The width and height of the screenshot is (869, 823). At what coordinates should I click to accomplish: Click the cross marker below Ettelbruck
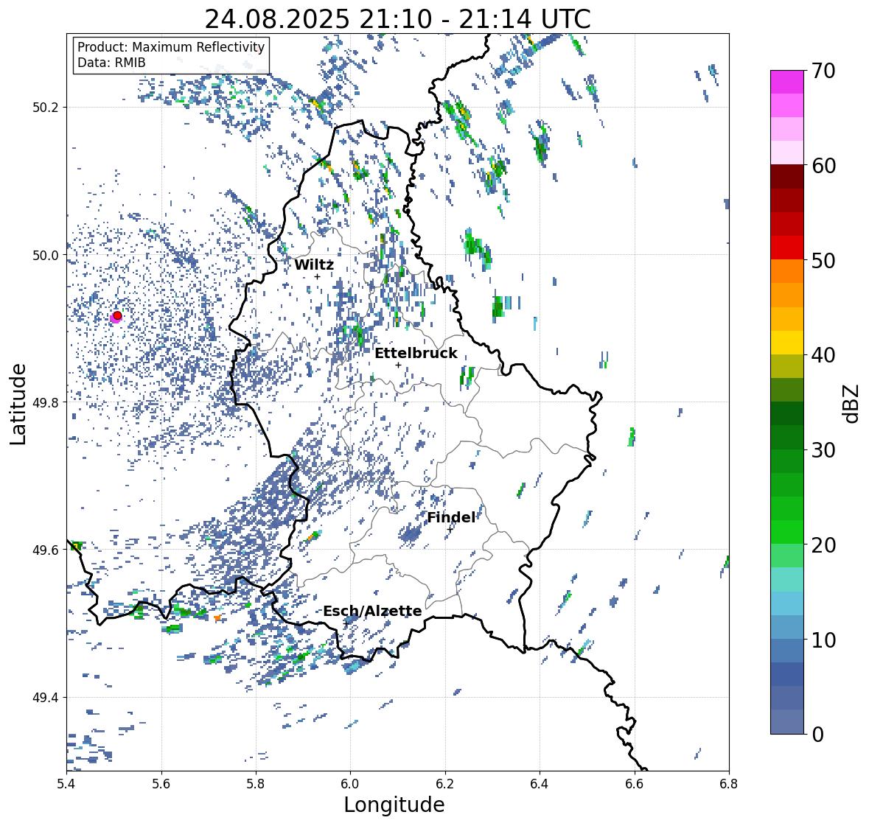coord(398,365)
